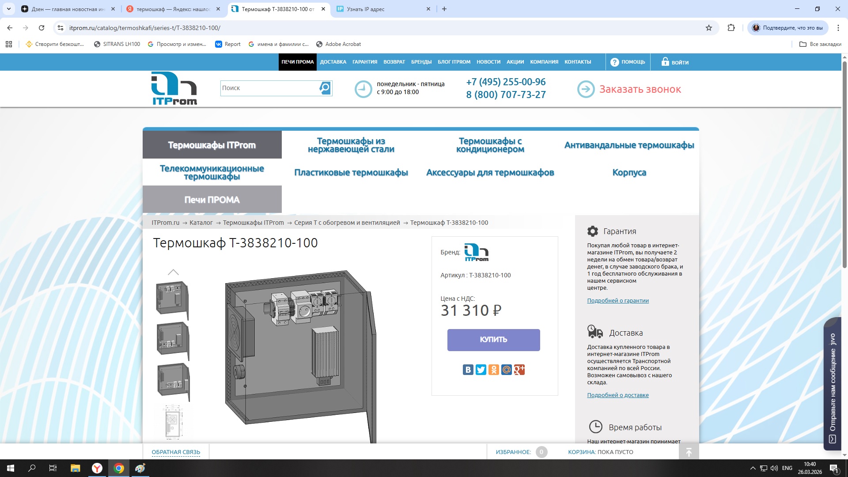Share via Mail.ru @ icon
This screenshot has height=477, width=848.
pos(506,370)
